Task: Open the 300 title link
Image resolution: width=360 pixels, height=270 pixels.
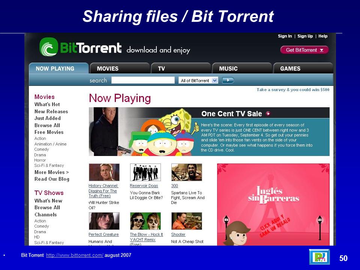Action: pos(174,186)
